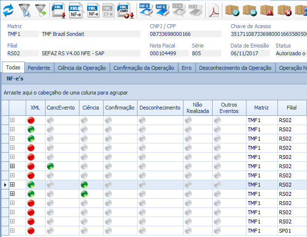Click the blue refresh arrows icon

(9, 9)
